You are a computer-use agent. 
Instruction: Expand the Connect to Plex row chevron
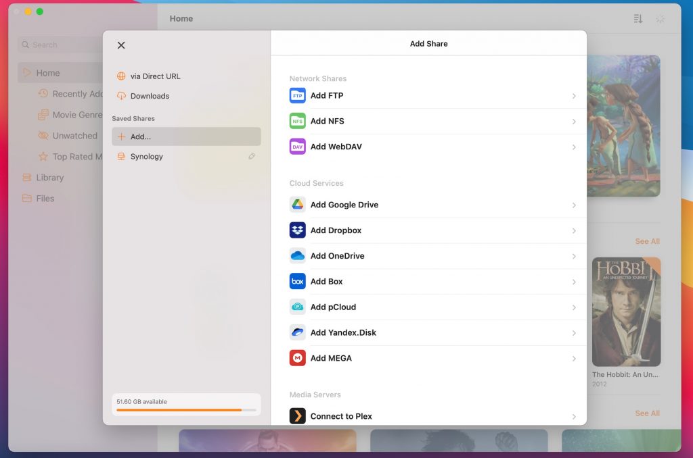tap(574, 417)
